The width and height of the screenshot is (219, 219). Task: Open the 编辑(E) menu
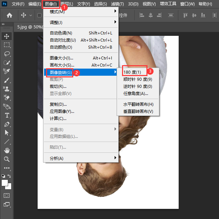tap(35, 4)
